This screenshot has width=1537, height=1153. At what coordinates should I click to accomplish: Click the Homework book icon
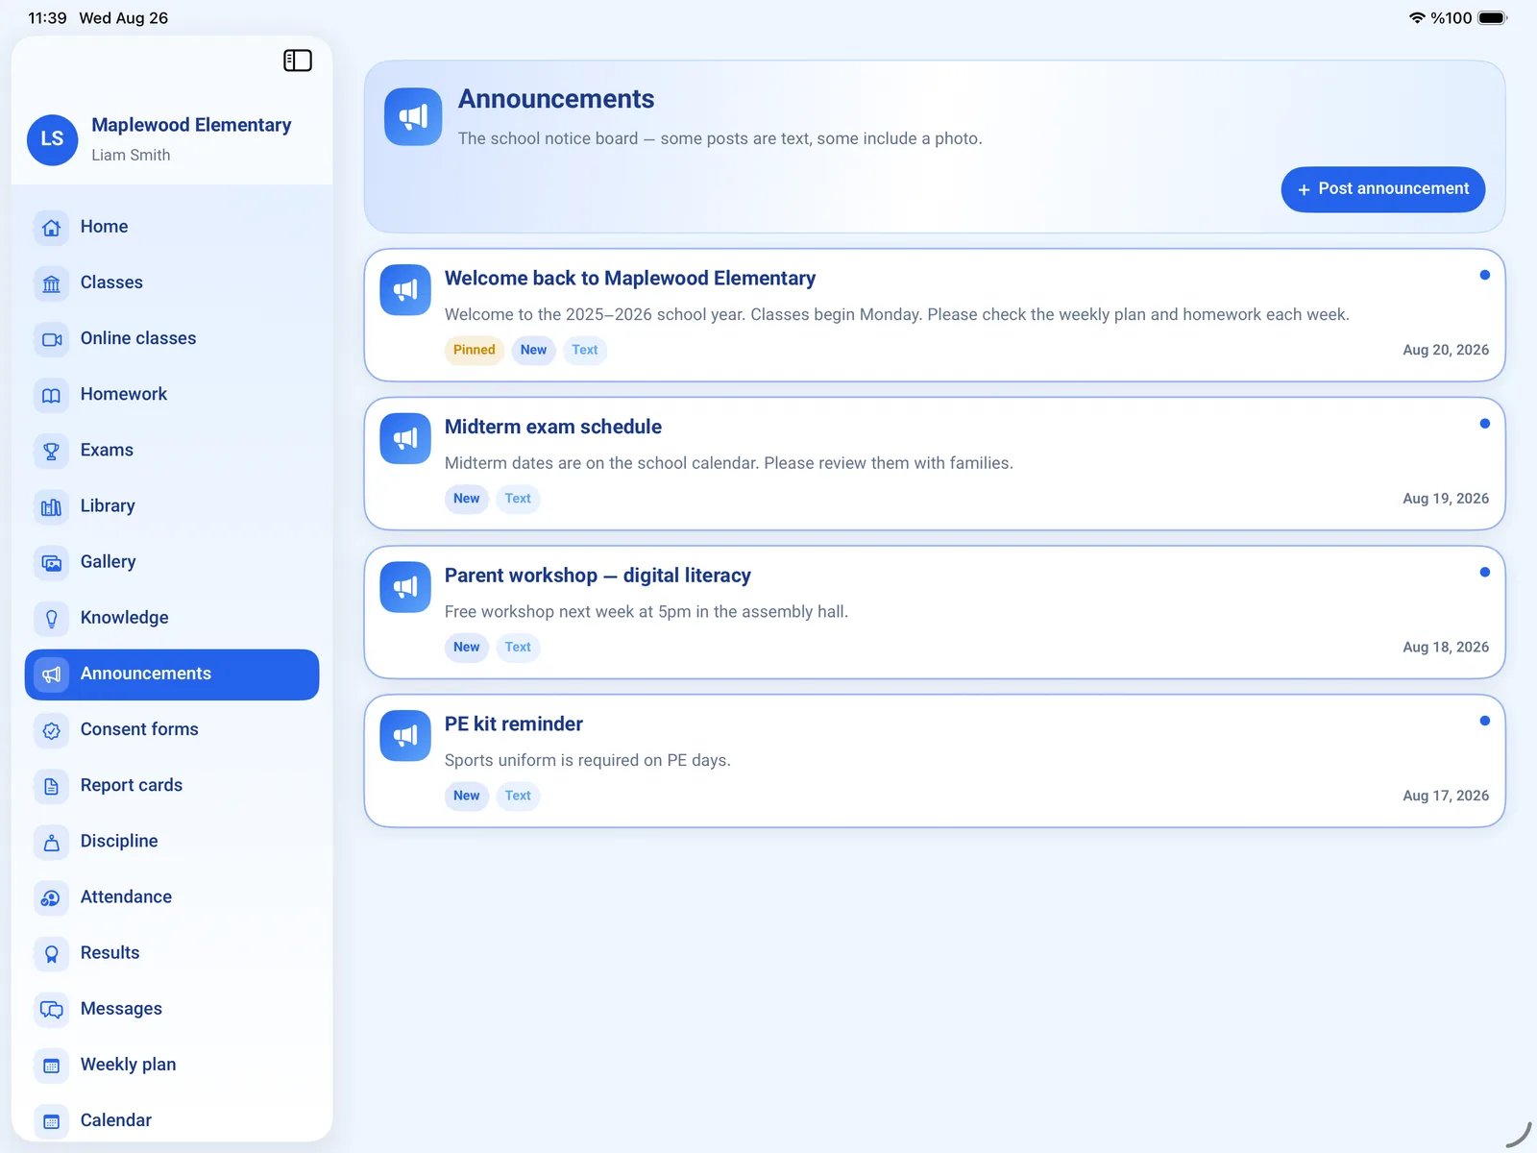(52, 395)
